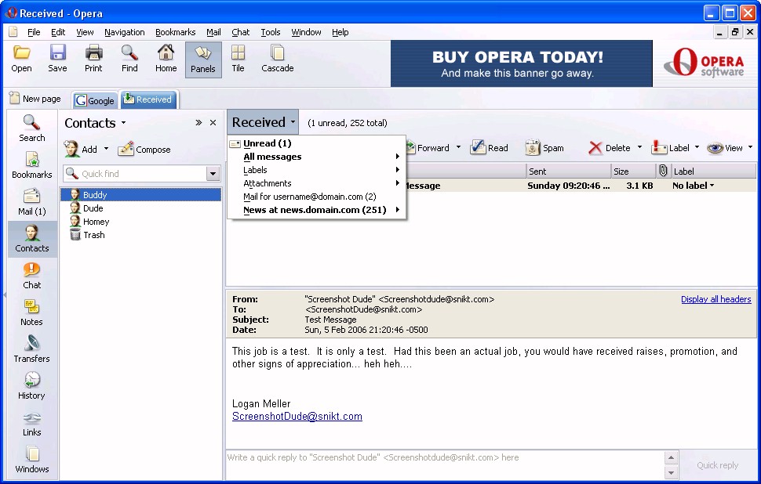
Task: Open the Mail menu in menu bar
Action: (213, 32)
